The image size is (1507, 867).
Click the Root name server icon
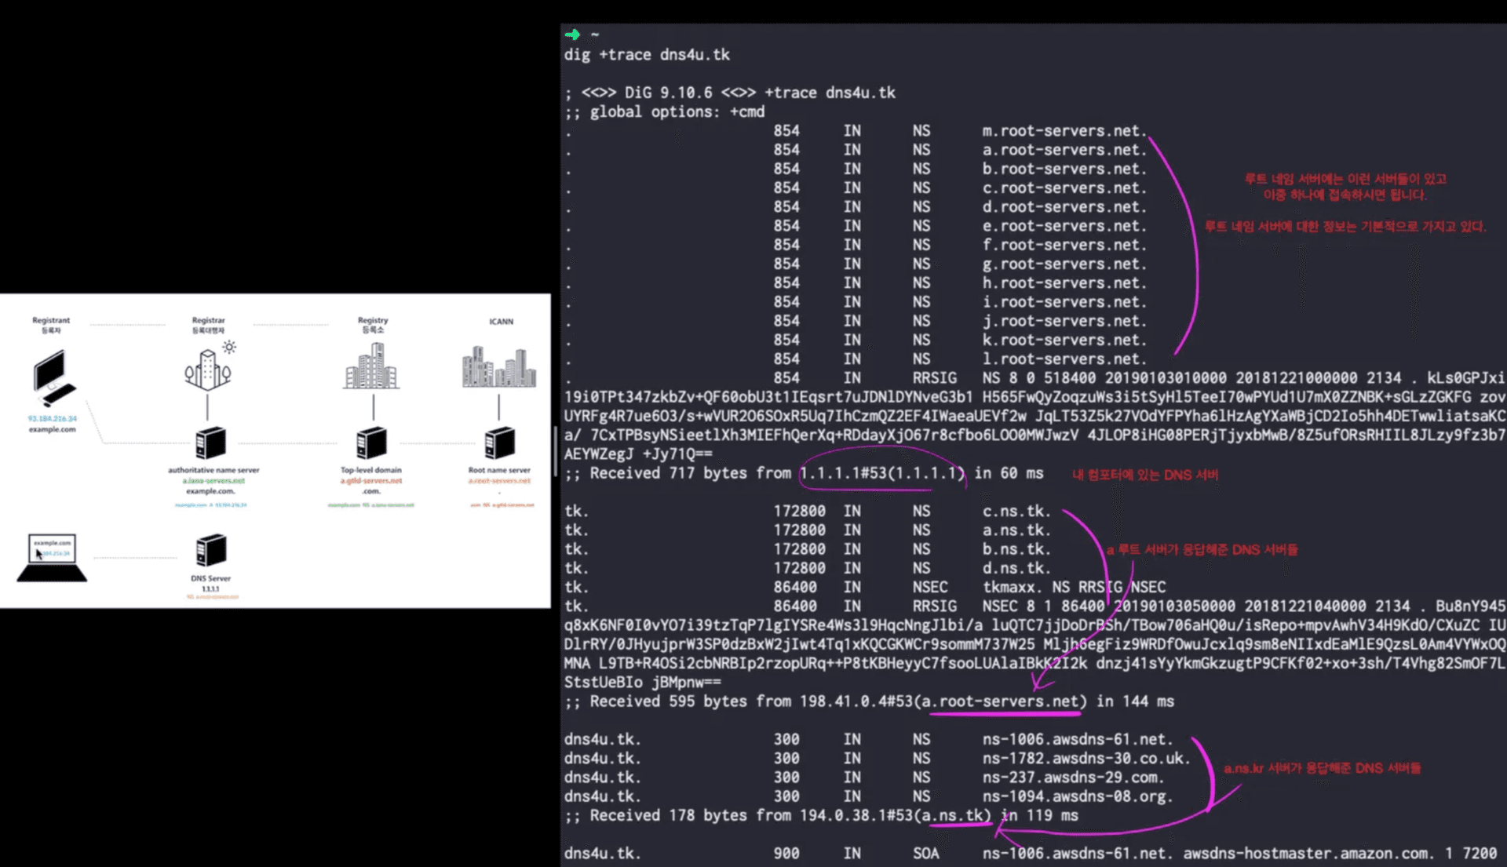click(499, 443)
